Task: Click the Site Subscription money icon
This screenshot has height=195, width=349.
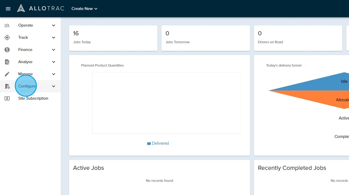Action: 7,98
